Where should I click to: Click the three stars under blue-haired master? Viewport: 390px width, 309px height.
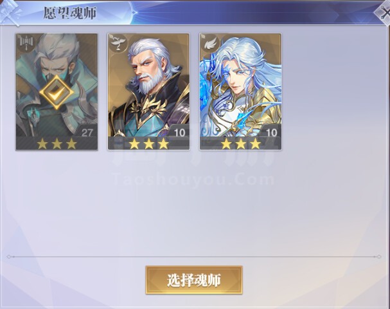pyautogui.click(x=241, y=144)
